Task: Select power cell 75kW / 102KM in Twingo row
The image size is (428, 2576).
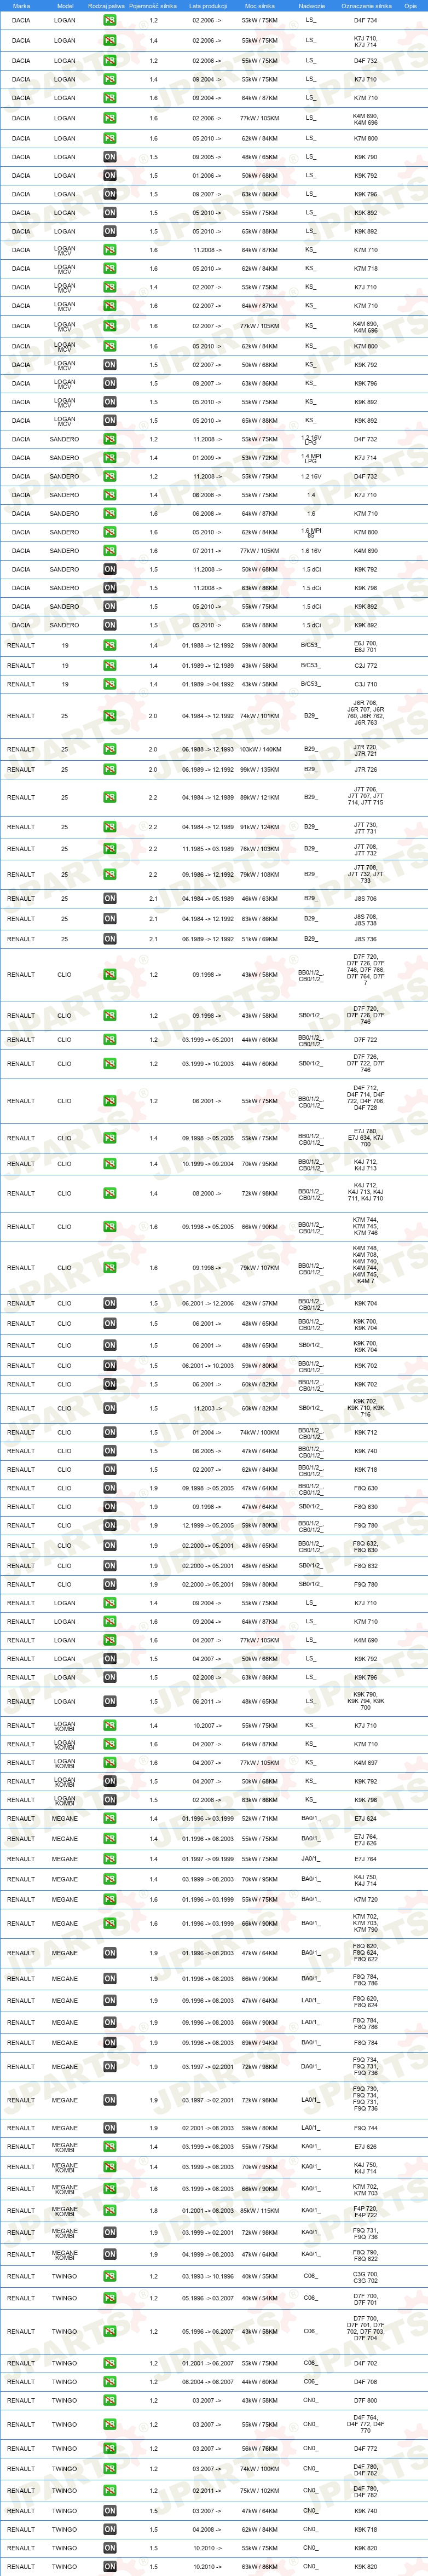Action: pyautogui.click(x=260, y=2491)
